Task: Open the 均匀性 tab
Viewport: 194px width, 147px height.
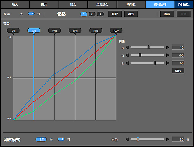Action: coord(131,5)
